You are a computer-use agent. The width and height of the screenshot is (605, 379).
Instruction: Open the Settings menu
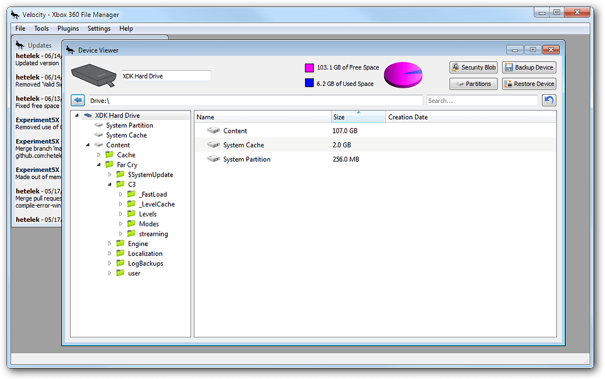99,28
